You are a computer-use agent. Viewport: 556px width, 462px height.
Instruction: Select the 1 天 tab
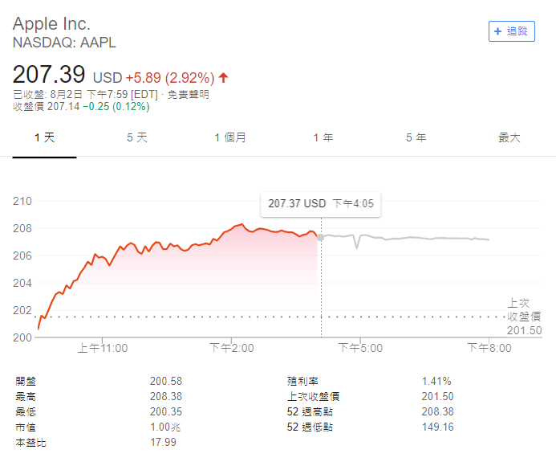click(44, 137)
